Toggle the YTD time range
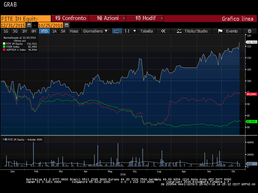Viewport: 258px width, 193px height. 44,31
